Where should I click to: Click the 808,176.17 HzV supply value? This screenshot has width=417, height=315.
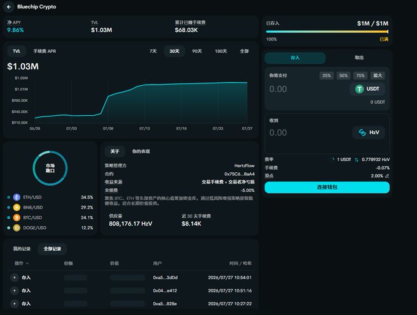click(x=131, y=224)
